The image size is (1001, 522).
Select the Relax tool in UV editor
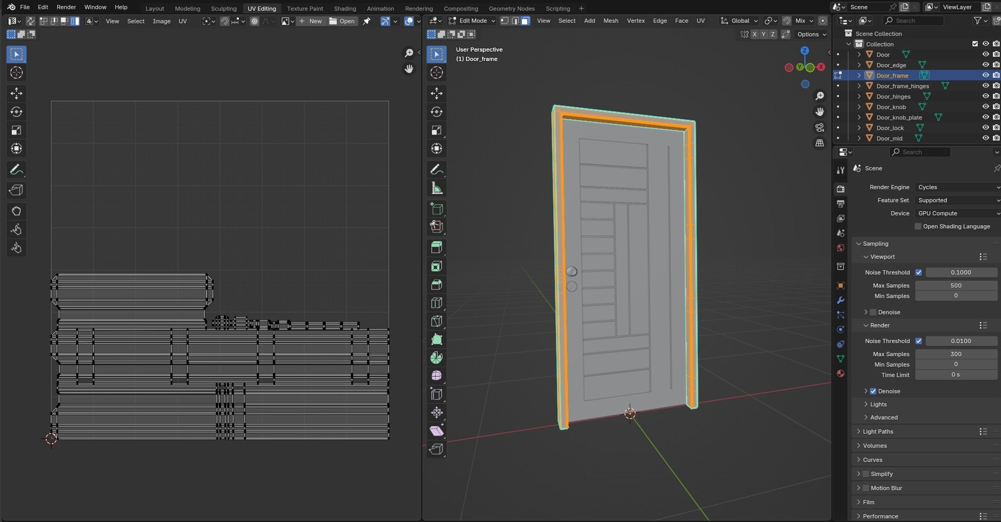(16, 229)
